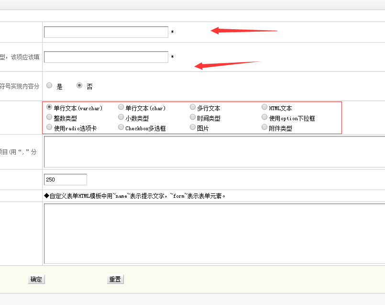The width and height of the screenshot is (385, 305).
Task: Select the 小数类型 radio option
Action: [x=121, y=117]
